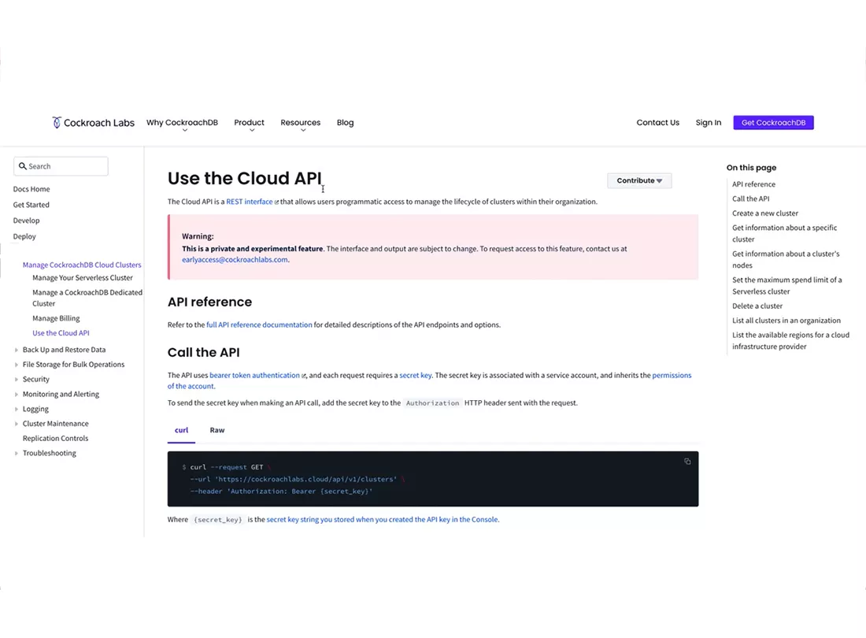Click the search magnifier icon
This screenshot has height=638, width=866.
[23, 165]
